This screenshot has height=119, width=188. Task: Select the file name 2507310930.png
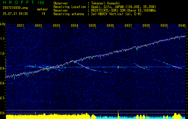point(15,8)
